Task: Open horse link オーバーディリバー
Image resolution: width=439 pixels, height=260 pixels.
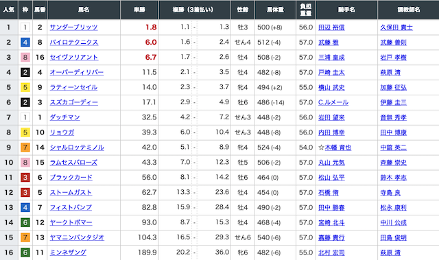Action: (x=77, y=73)
